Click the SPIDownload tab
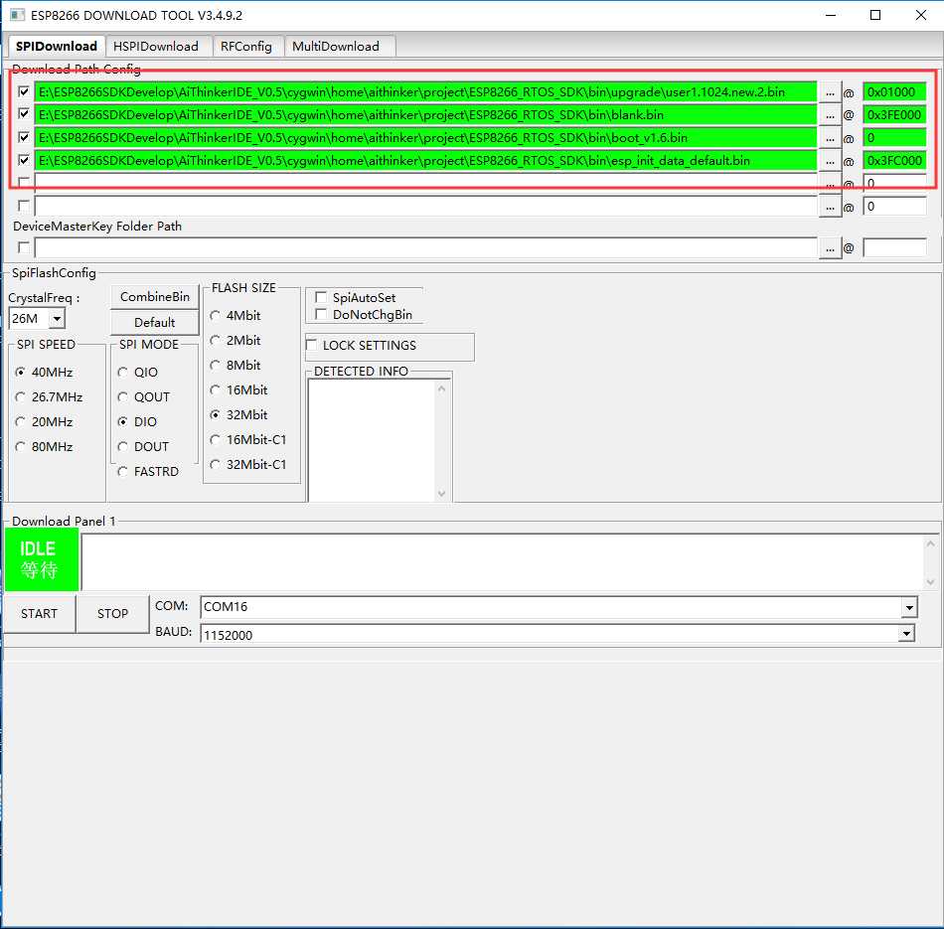Image resolution: width=944 pixels, height=929 pixels. [x=57, y=46]
